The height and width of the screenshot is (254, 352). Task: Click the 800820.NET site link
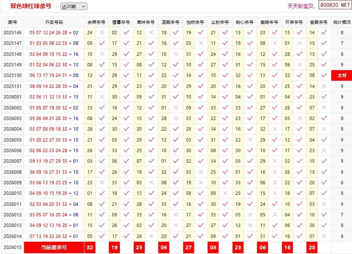pos(335,5)
